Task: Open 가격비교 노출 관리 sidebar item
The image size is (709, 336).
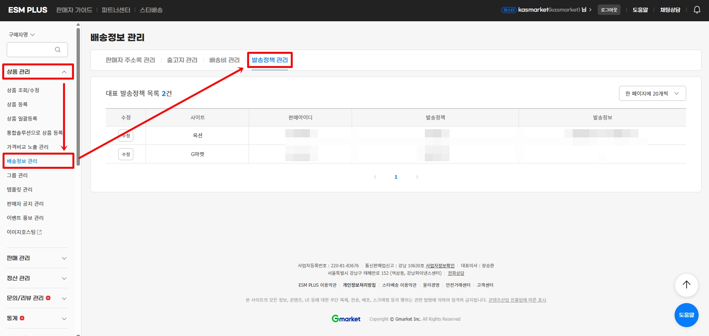Action: click(28, 147)
